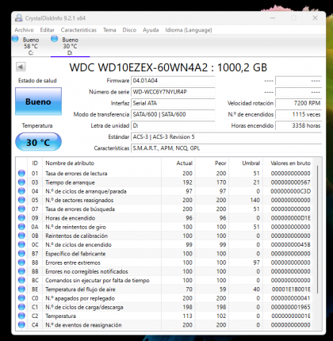The height and width of the screenshot is (341, 333).
Task: Click the Características field S.M.A.R.T.
Action: click(226, 148)
